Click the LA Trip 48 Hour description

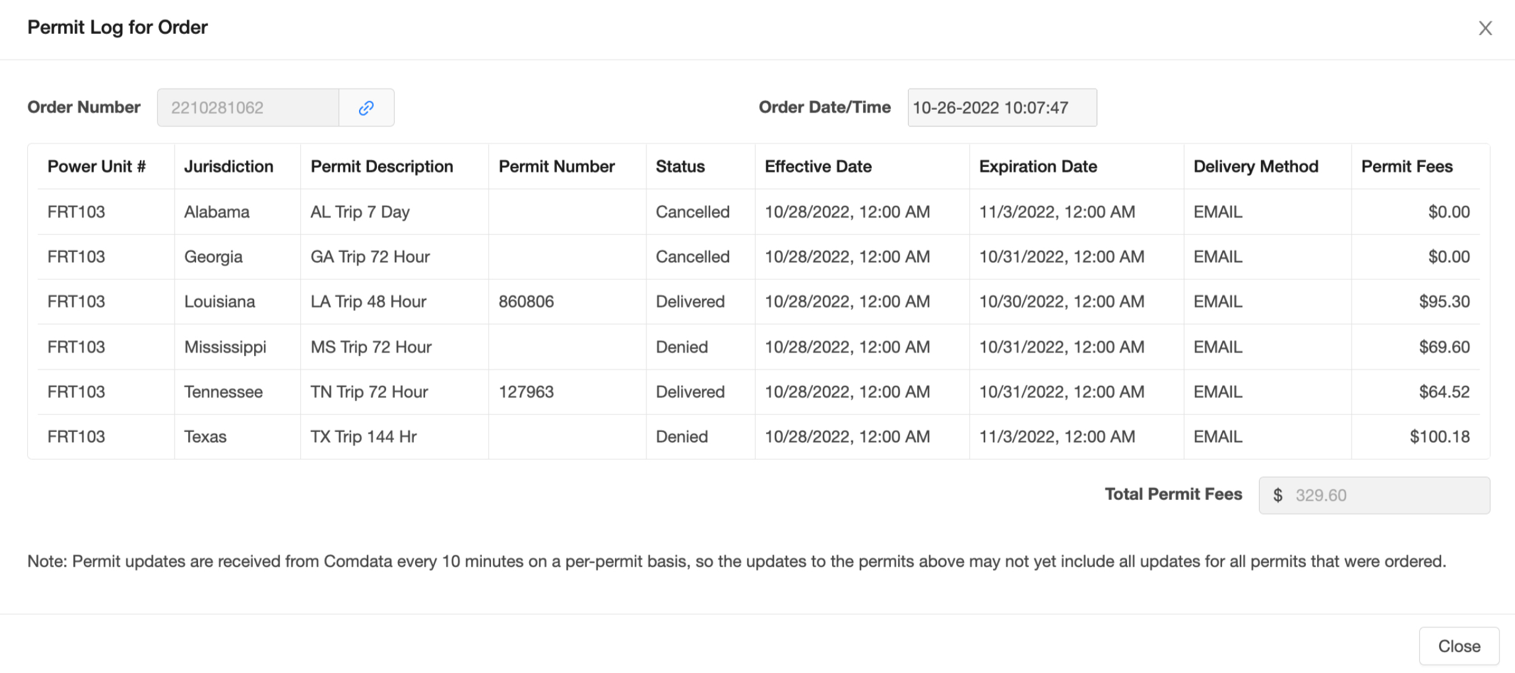(368, 301)
